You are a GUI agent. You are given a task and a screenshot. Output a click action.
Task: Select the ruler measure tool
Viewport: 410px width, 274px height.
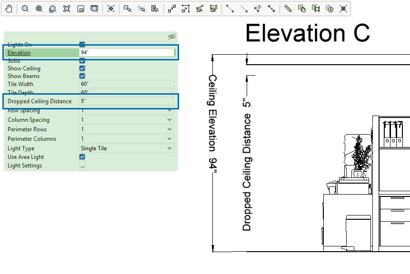(288, 9)
